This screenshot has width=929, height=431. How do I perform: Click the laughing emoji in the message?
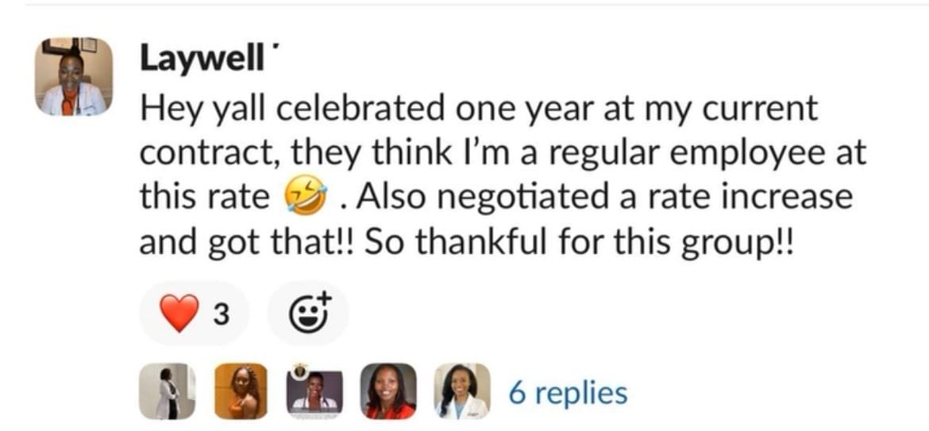[x=306, y=198]
